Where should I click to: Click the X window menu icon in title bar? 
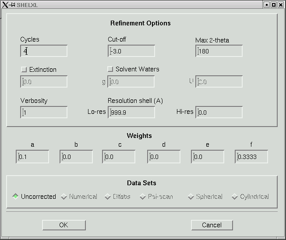[5, 5]
